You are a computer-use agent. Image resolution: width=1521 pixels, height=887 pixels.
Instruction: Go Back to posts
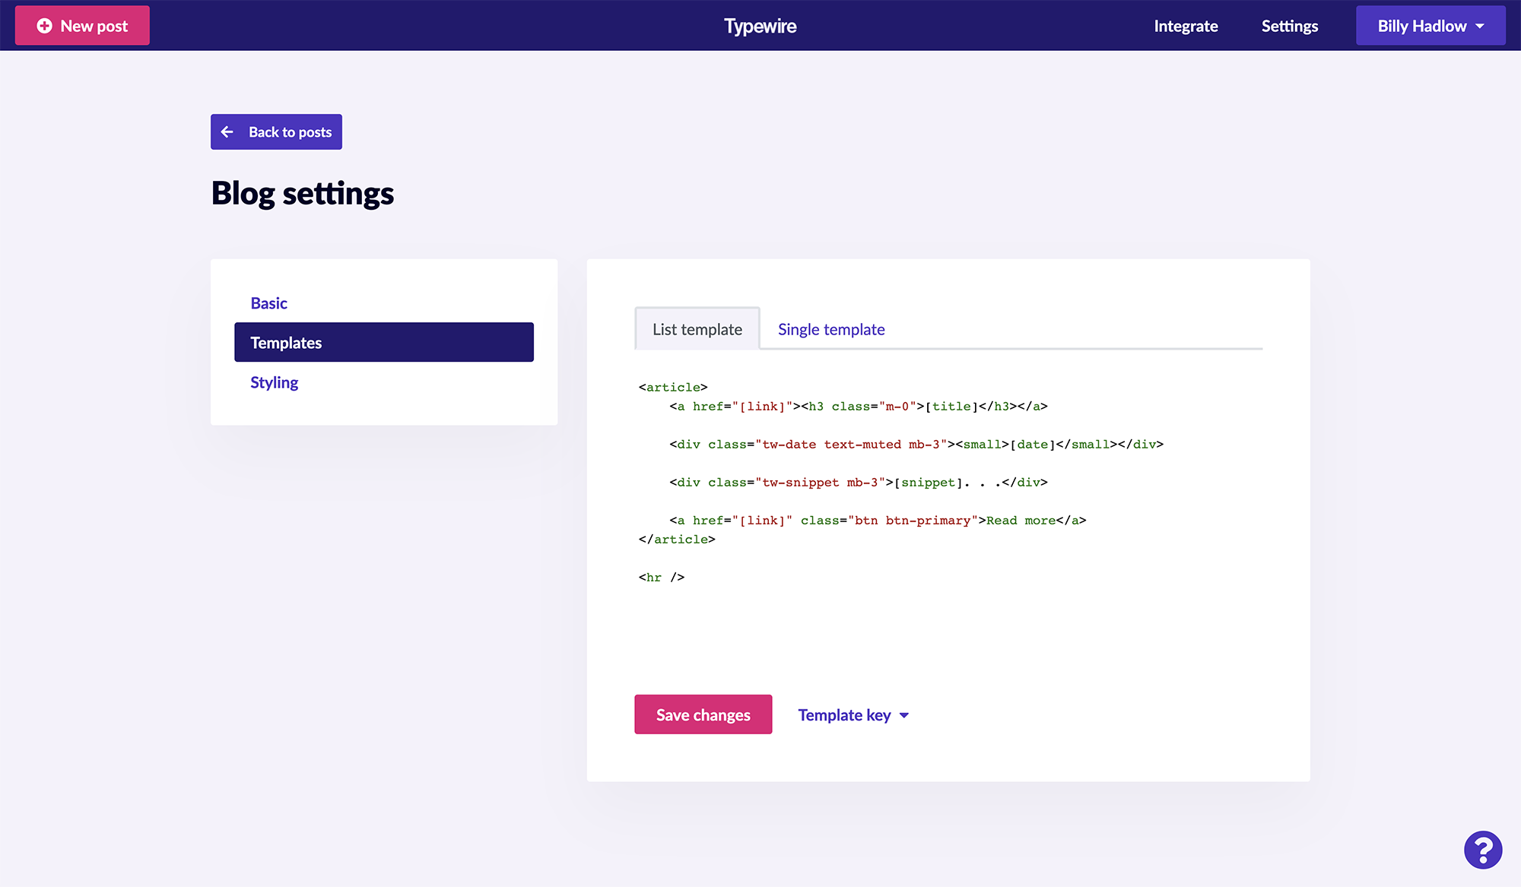pyautogui.click(x=276, y=132)
